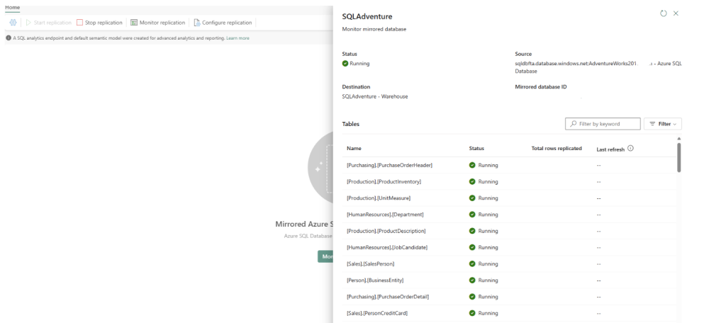Click running status icon for ProductInventory
This screenshot has width=726, height=323.
tap(472, 181)
